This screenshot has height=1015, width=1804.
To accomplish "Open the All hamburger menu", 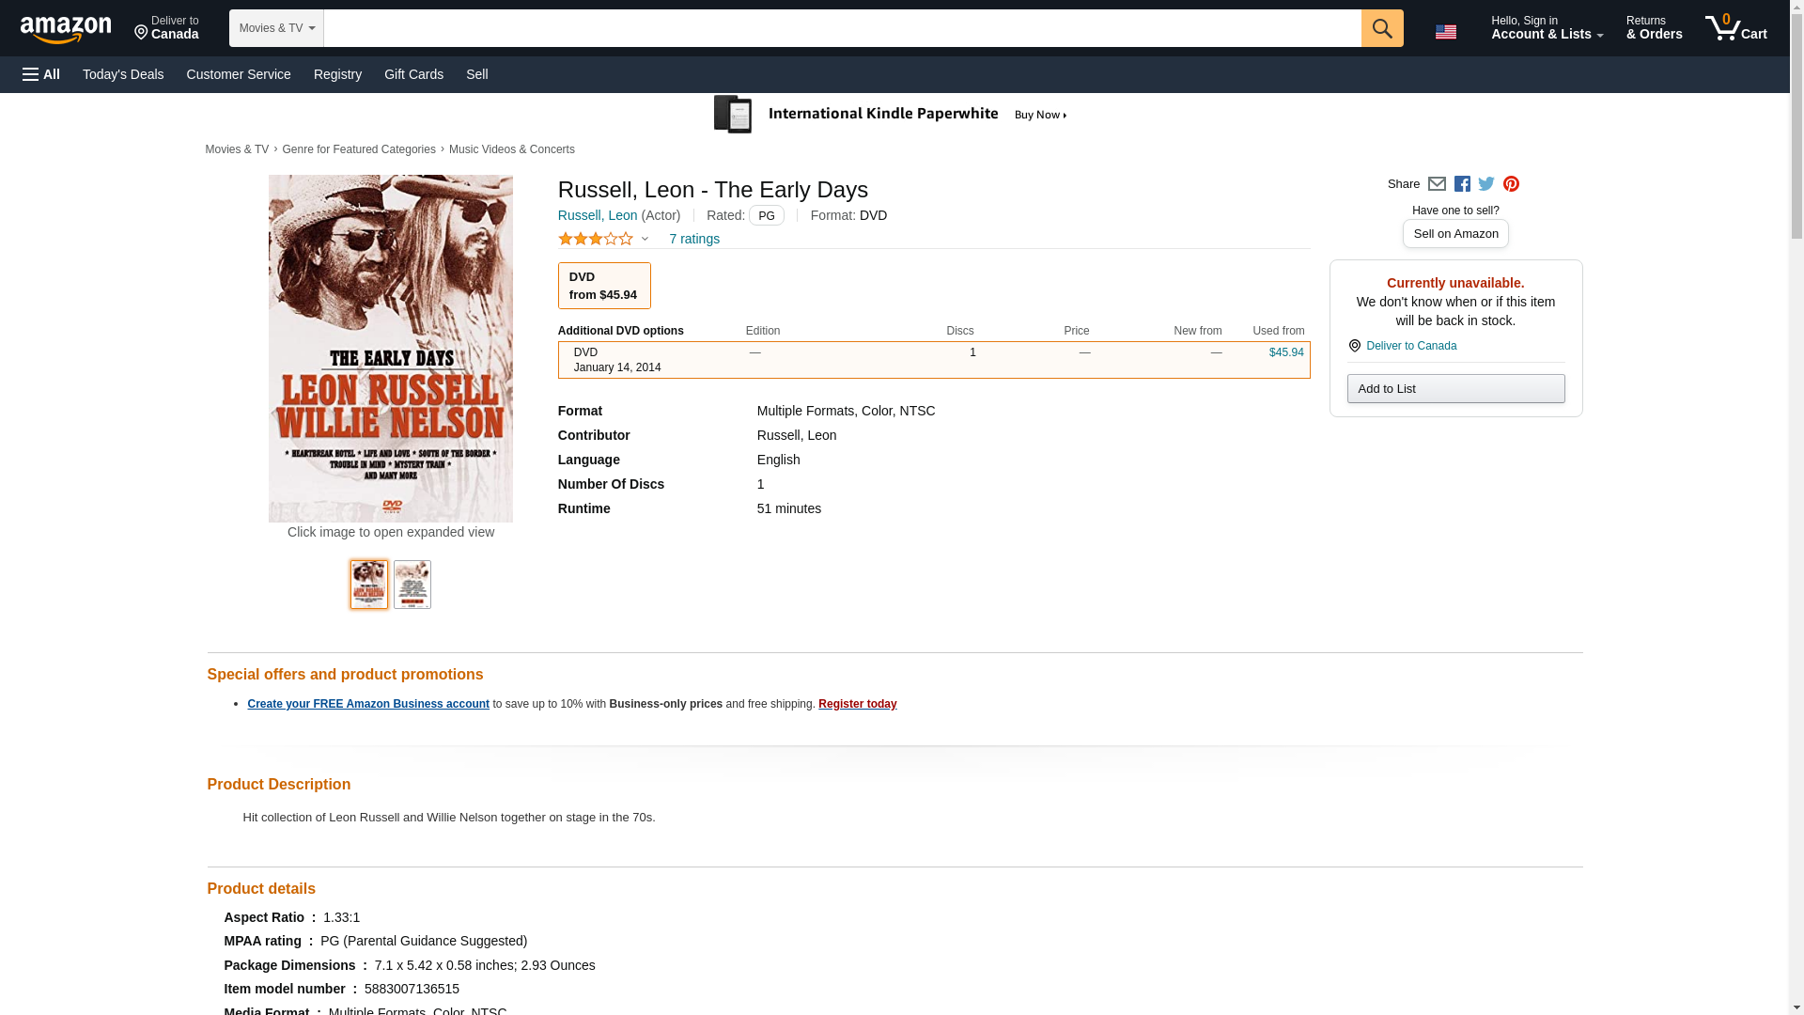I will 41,74.
